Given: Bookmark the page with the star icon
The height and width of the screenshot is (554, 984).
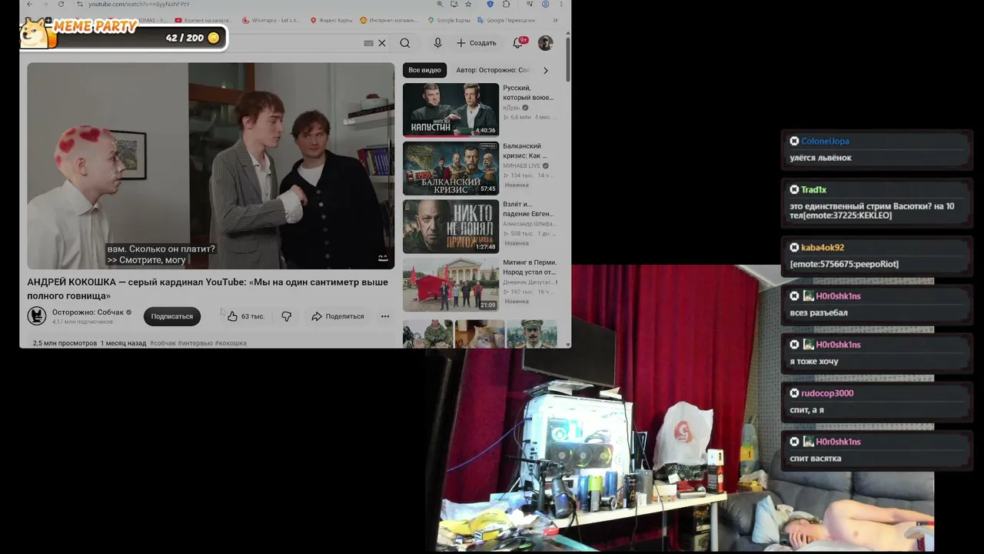Looking at the screenshot, I should 468,4.
